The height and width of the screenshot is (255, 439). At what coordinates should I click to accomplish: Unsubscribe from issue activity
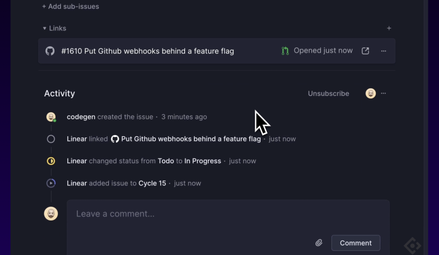coord(328,94)
